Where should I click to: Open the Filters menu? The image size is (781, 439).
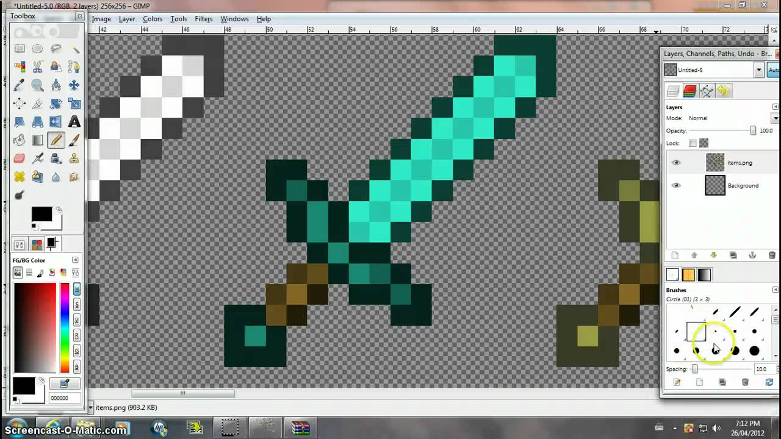click(x=204, y=19)
